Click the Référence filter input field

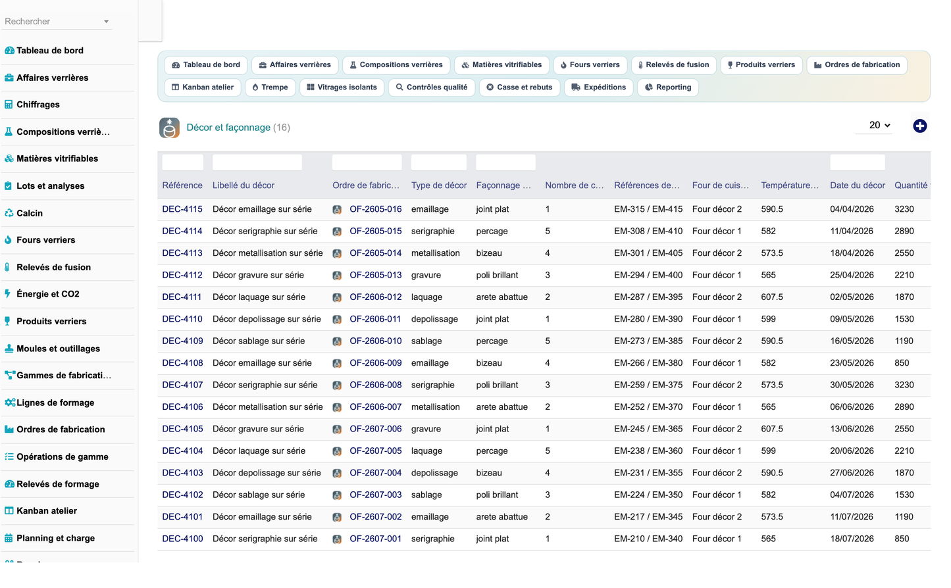(x=182, y=162)
